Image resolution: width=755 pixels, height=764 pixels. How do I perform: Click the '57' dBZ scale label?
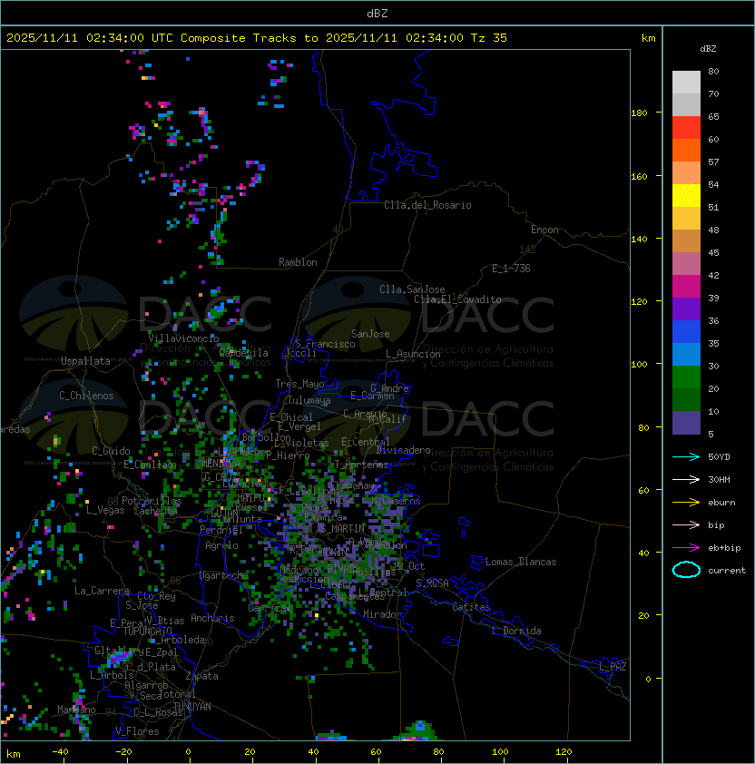pos(713,162)
